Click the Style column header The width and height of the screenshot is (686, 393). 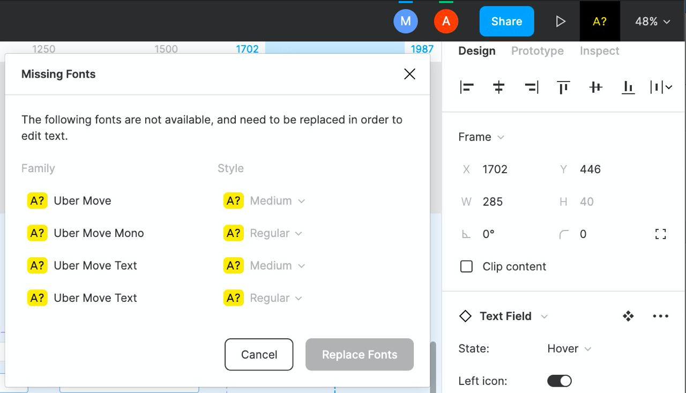click(230, 168)
